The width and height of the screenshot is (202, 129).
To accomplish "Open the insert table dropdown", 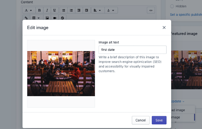I will tap(36, 18).
